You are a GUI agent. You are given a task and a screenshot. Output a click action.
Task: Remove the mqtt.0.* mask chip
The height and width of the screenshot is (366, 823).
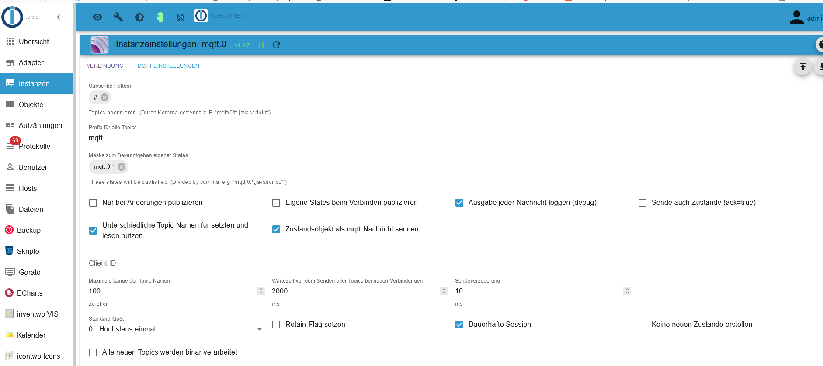click(x=122, y=167)
